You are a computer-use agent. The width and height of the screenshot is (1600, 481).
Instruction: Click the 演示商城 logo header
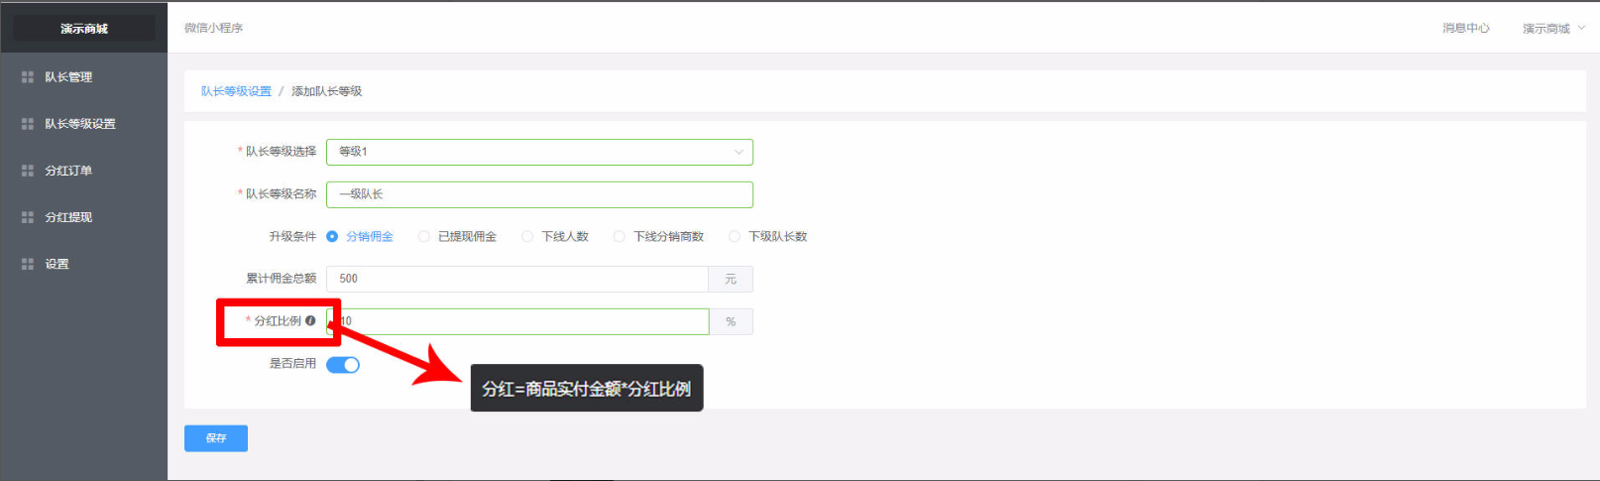pyautogui.click(x=84, y=28)
